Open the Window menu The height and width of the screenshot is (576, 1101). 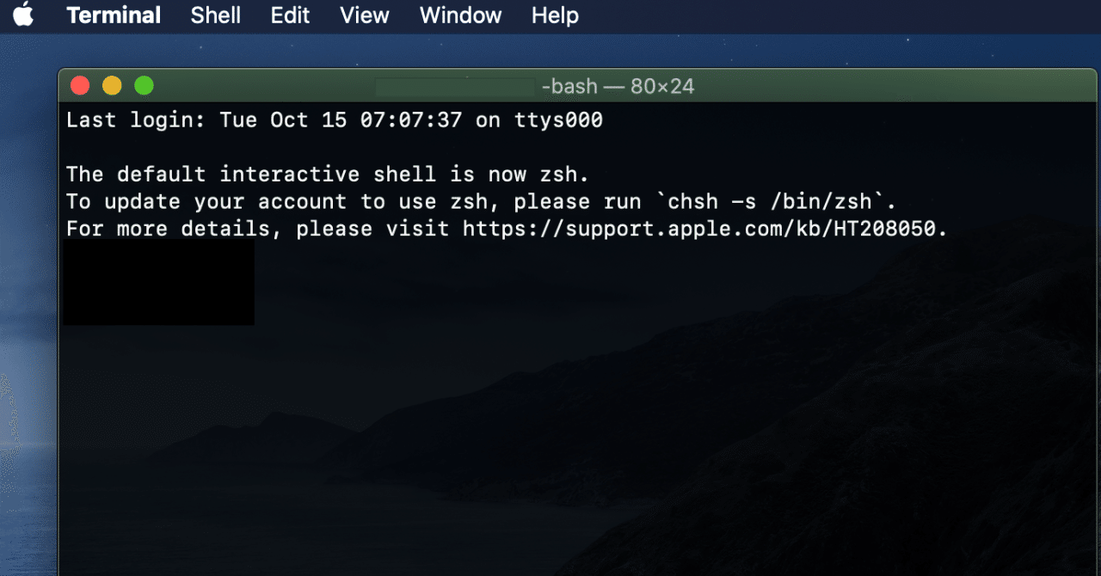(x=461, y=15)
